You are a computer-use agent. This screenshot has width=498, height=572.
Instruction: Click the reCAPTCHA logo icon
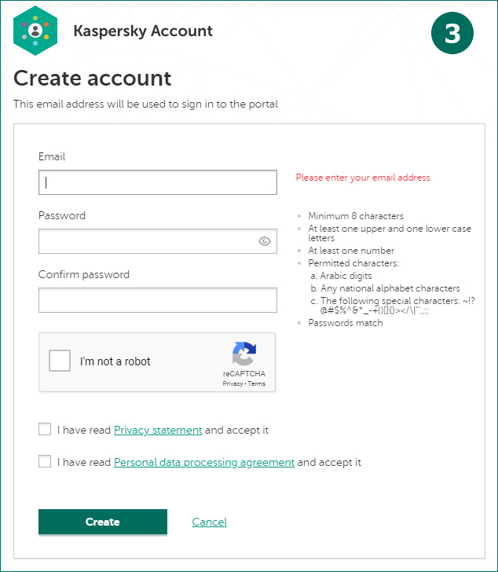point(244,354)
